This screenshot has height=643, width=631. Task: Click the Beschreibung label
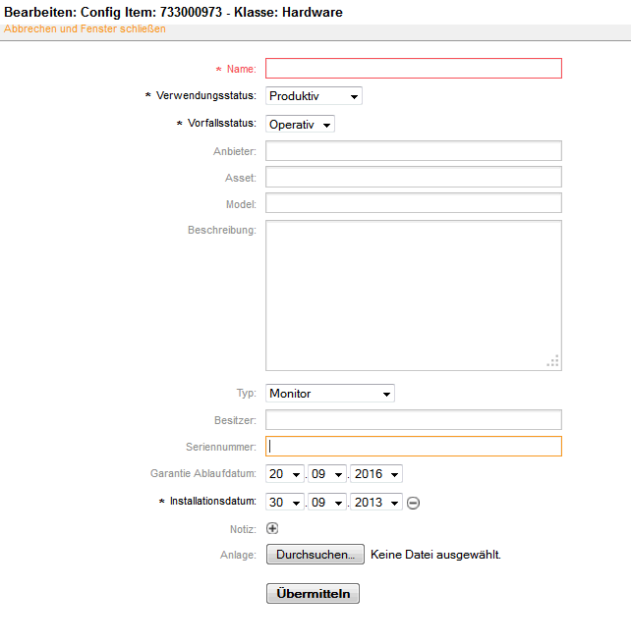coord(222,230)
